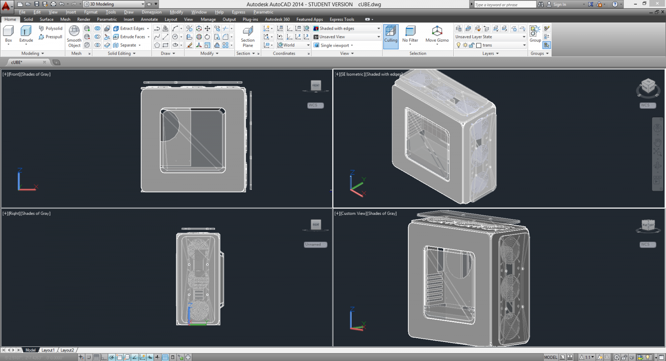
Task: Expand the Unsaved Layer State dropdown
Action: coord(524,37)
